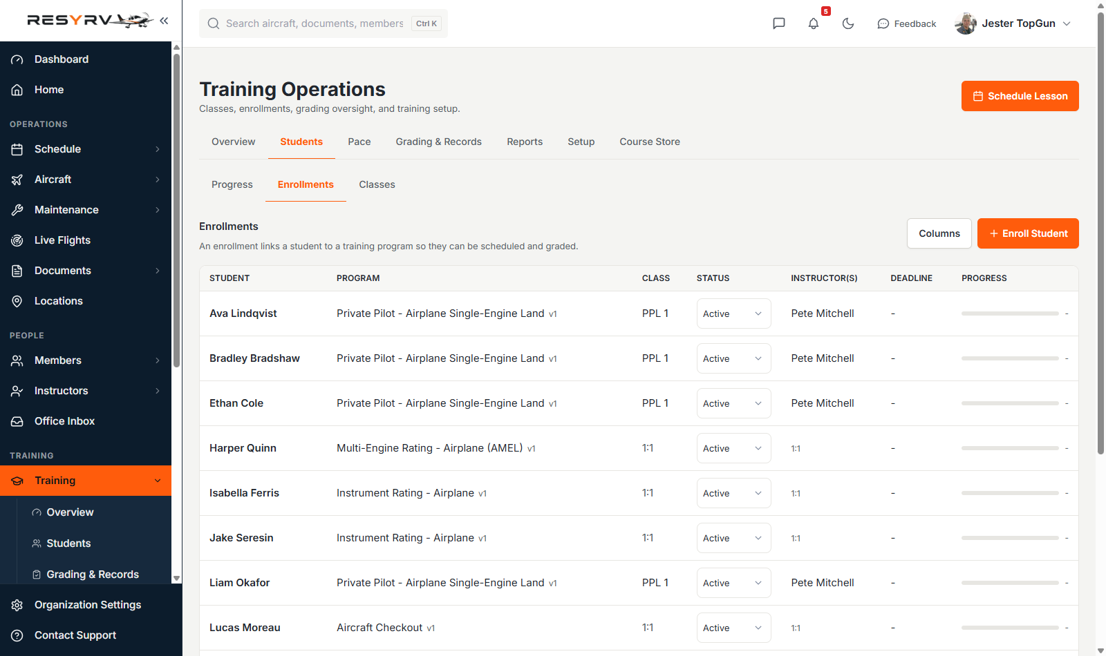Open Overview in Training submenu
This screenshot has height=656, width=1106.
pos(70,512)
